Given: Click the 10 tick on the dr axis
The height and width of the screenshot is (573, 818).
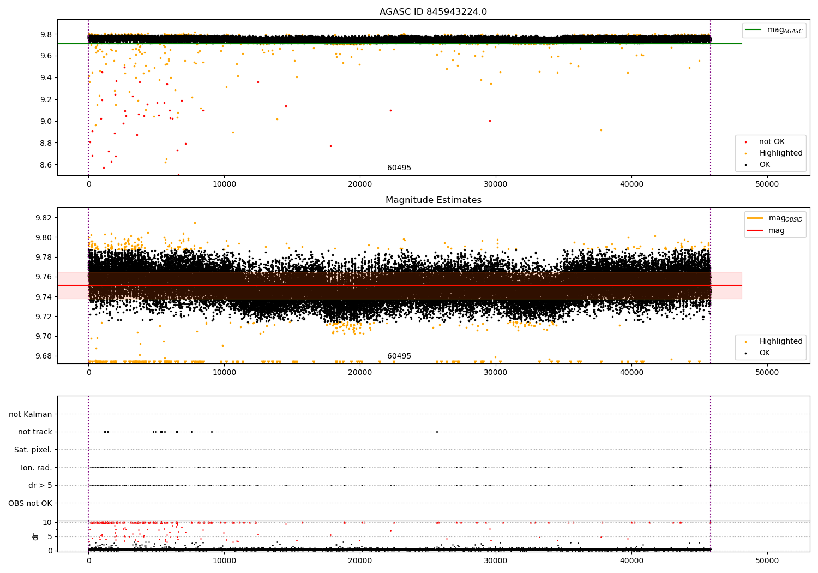Looking at the screenshot, I should pos(48,522).
